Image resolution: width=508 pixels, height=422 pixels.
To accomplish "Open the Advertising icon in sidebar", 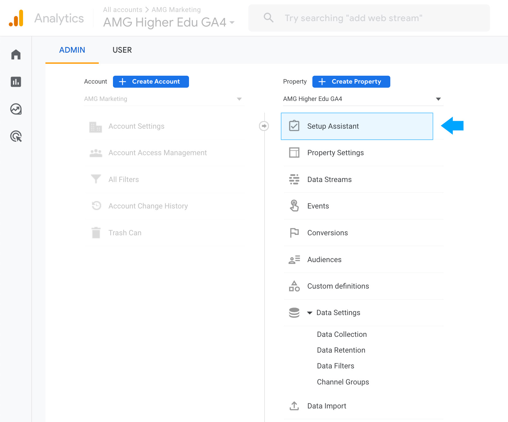I will (16, 136).
